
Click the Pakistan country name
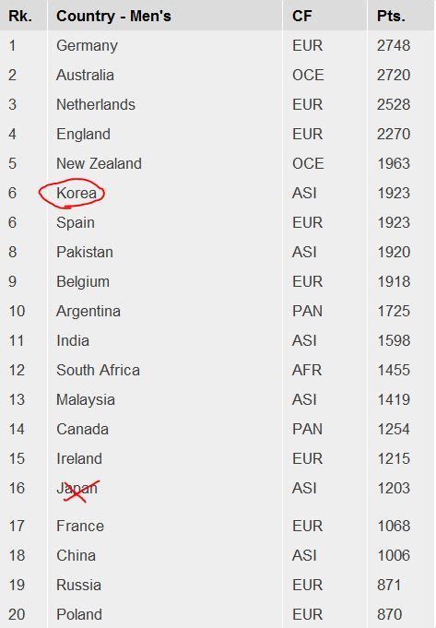pyautogui.click(x=85, y=252)
